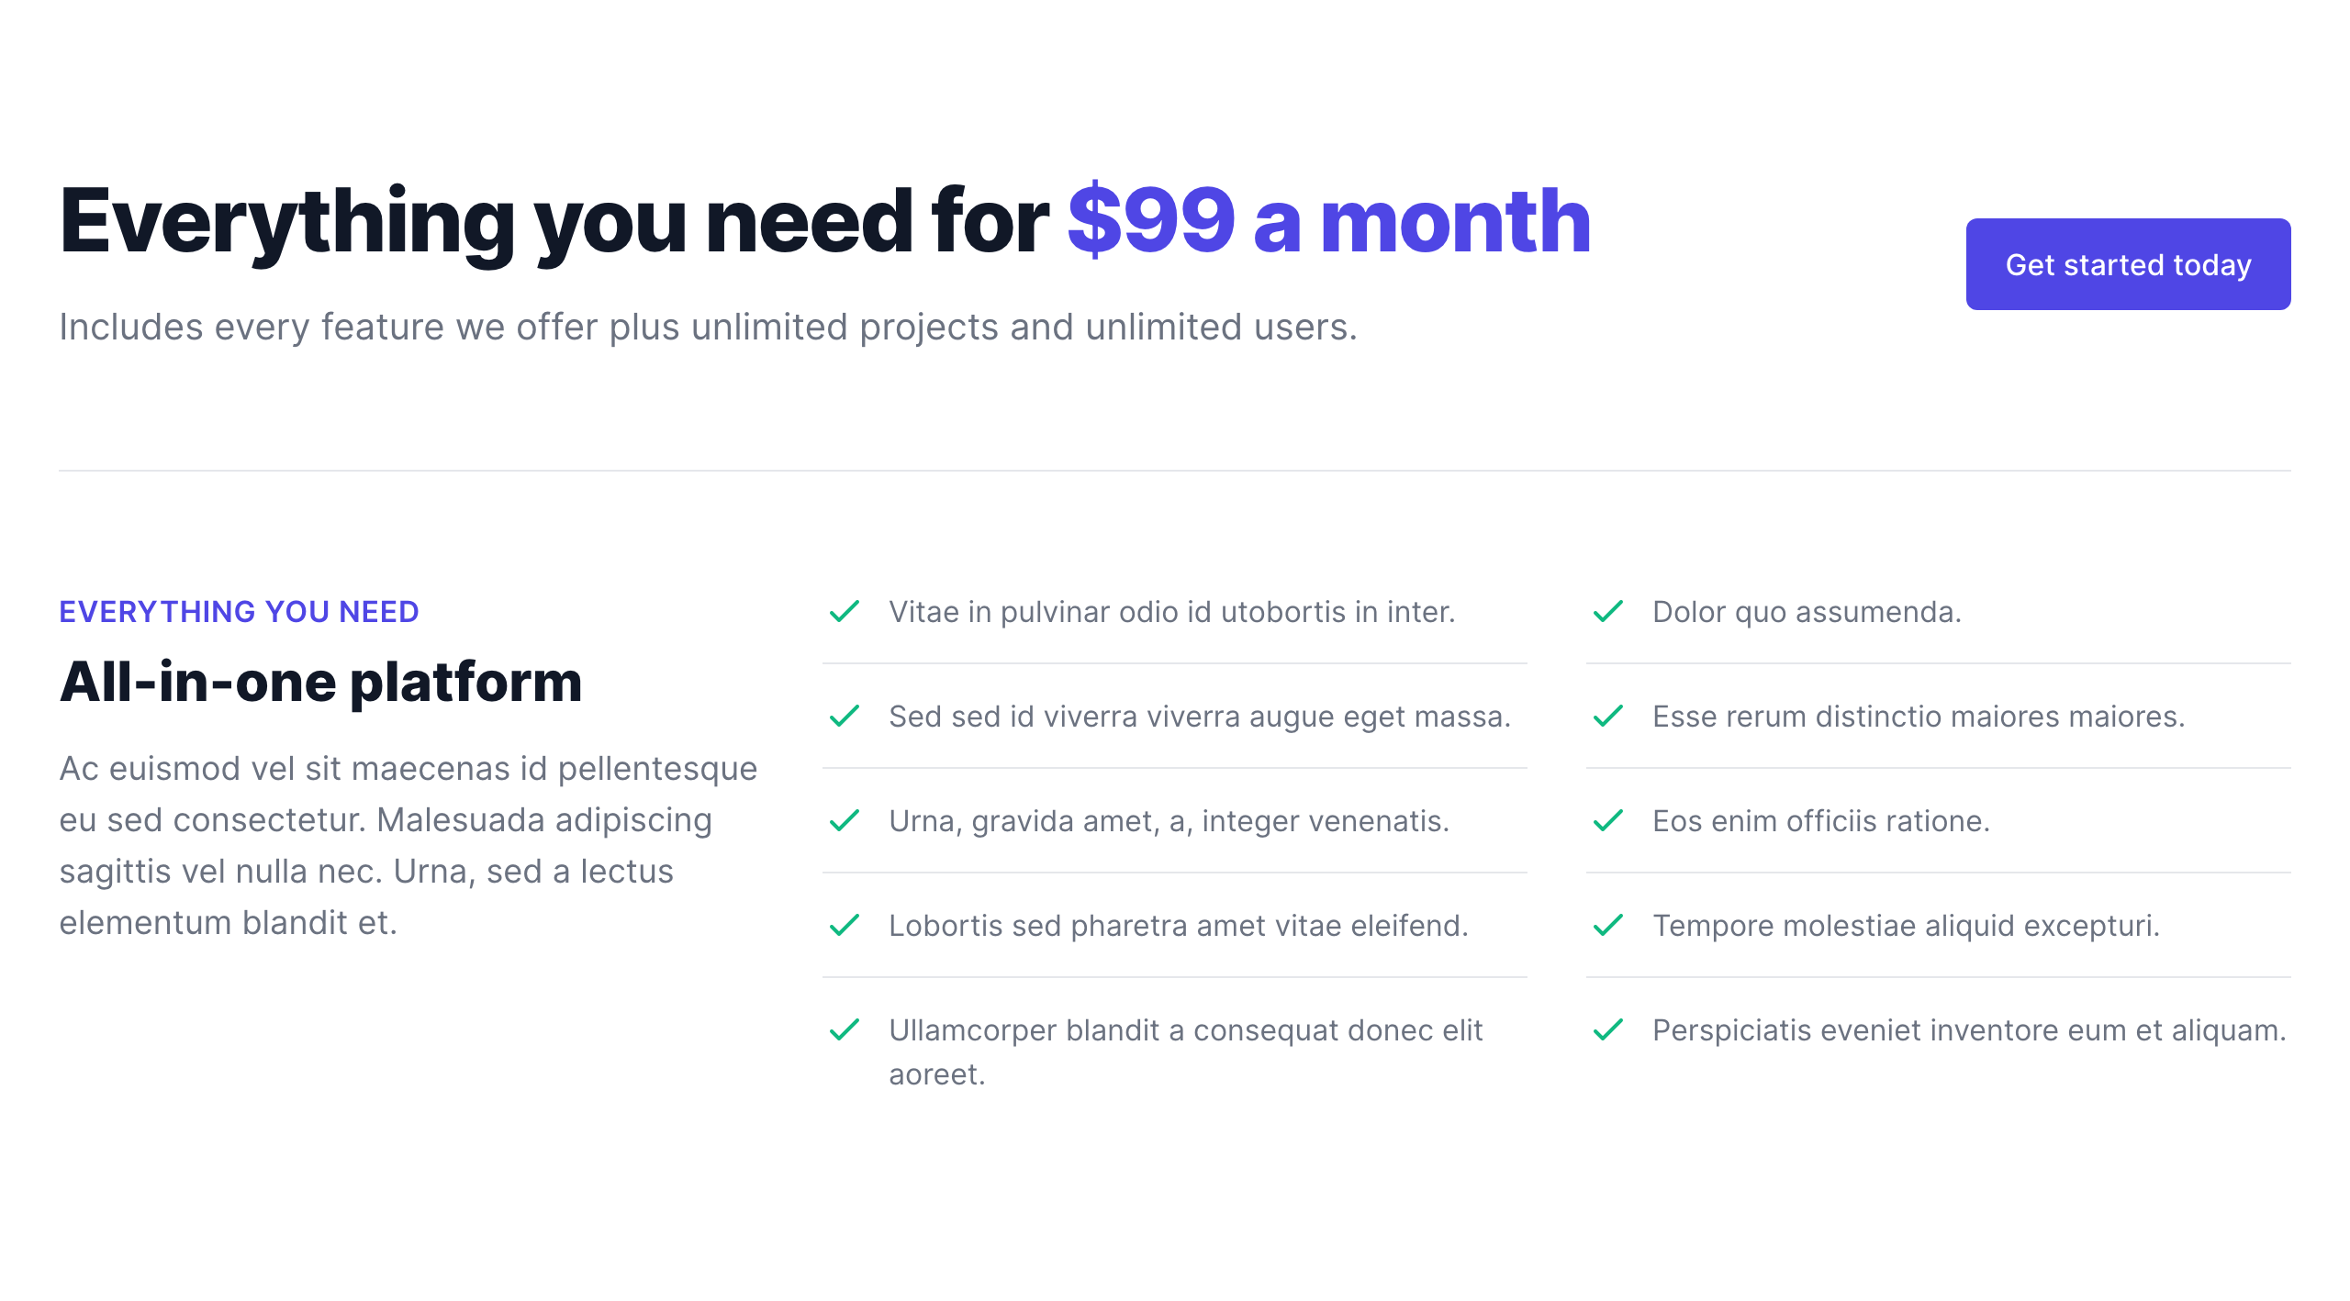Click the Get started today button
The width and height of the screenshot is (2350, 1301).
(2127, 264)
